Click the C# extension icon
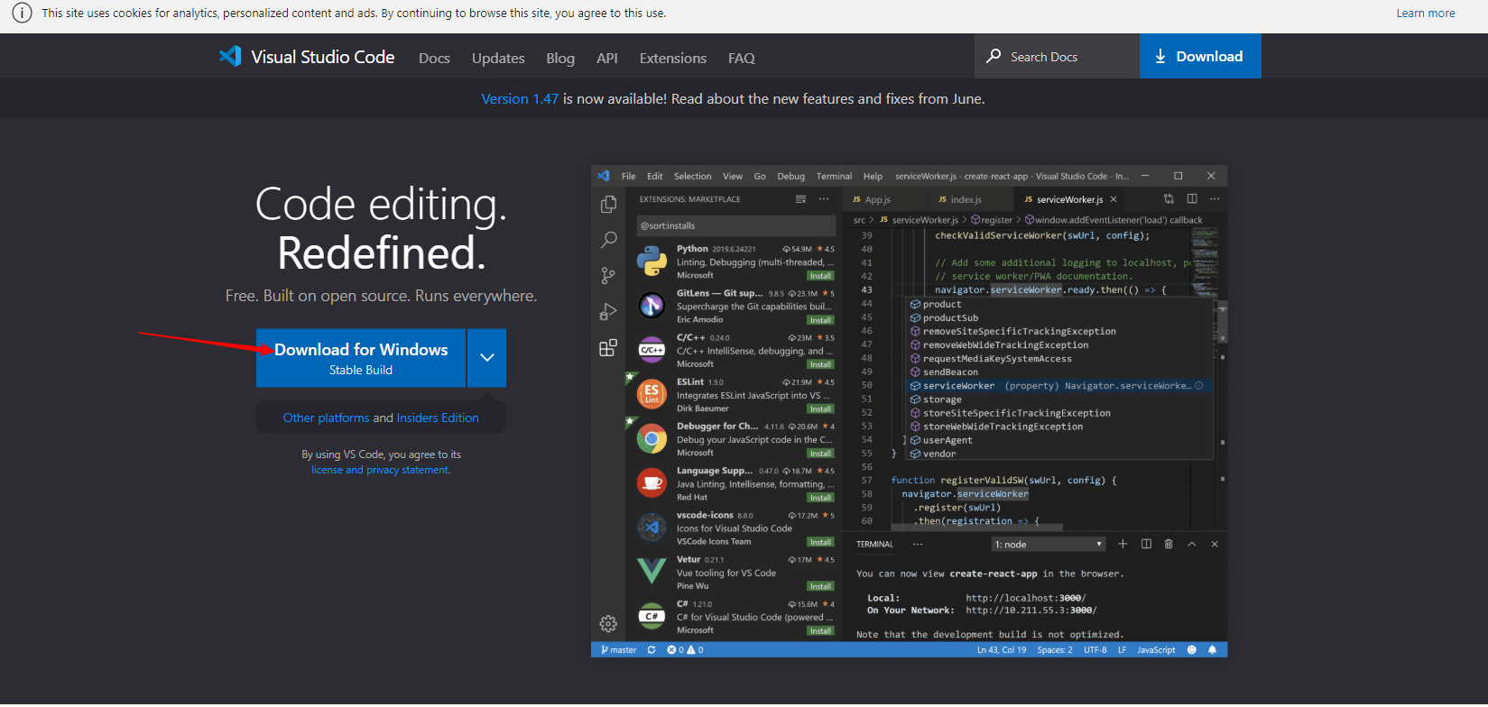 point(652,616)
